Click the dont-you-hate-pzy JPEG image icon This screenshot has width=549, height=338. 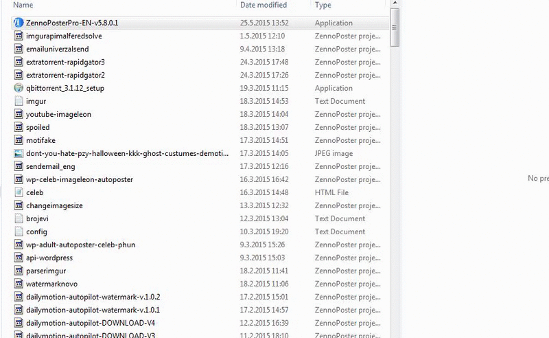click(x=19, y=153)
